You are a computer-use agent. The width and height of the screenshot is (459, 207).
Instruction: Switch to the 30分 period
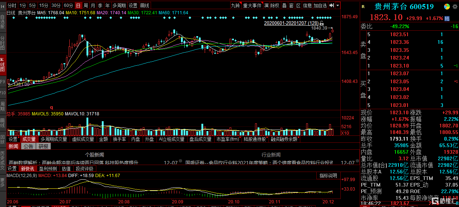(56, 5)
